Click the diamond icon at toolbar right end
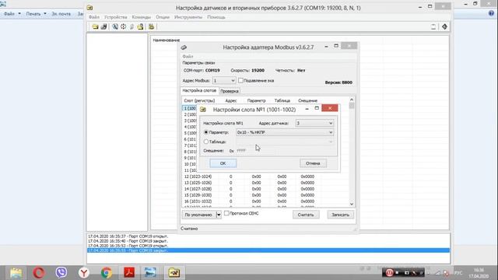This screenshot has width=498, height=280. tap(444, 26)
